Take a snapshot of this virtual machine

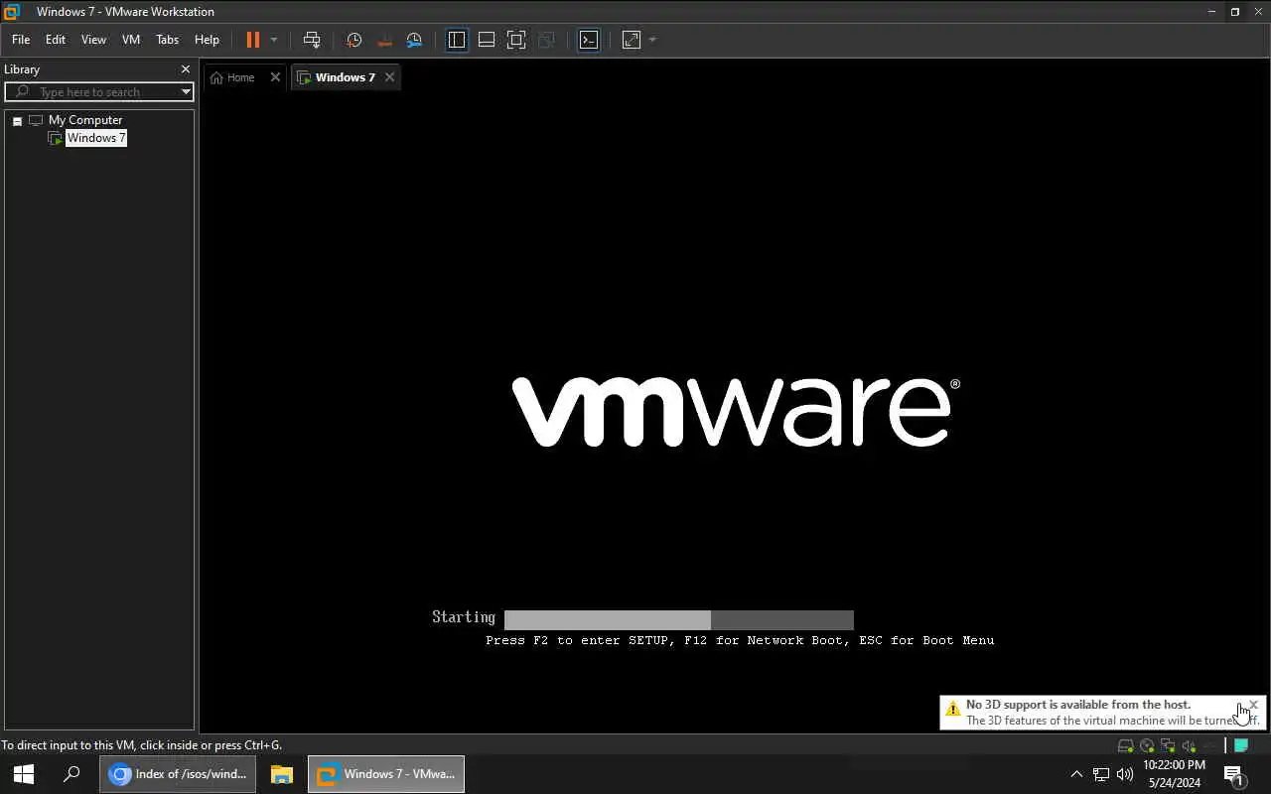(354, 40)
